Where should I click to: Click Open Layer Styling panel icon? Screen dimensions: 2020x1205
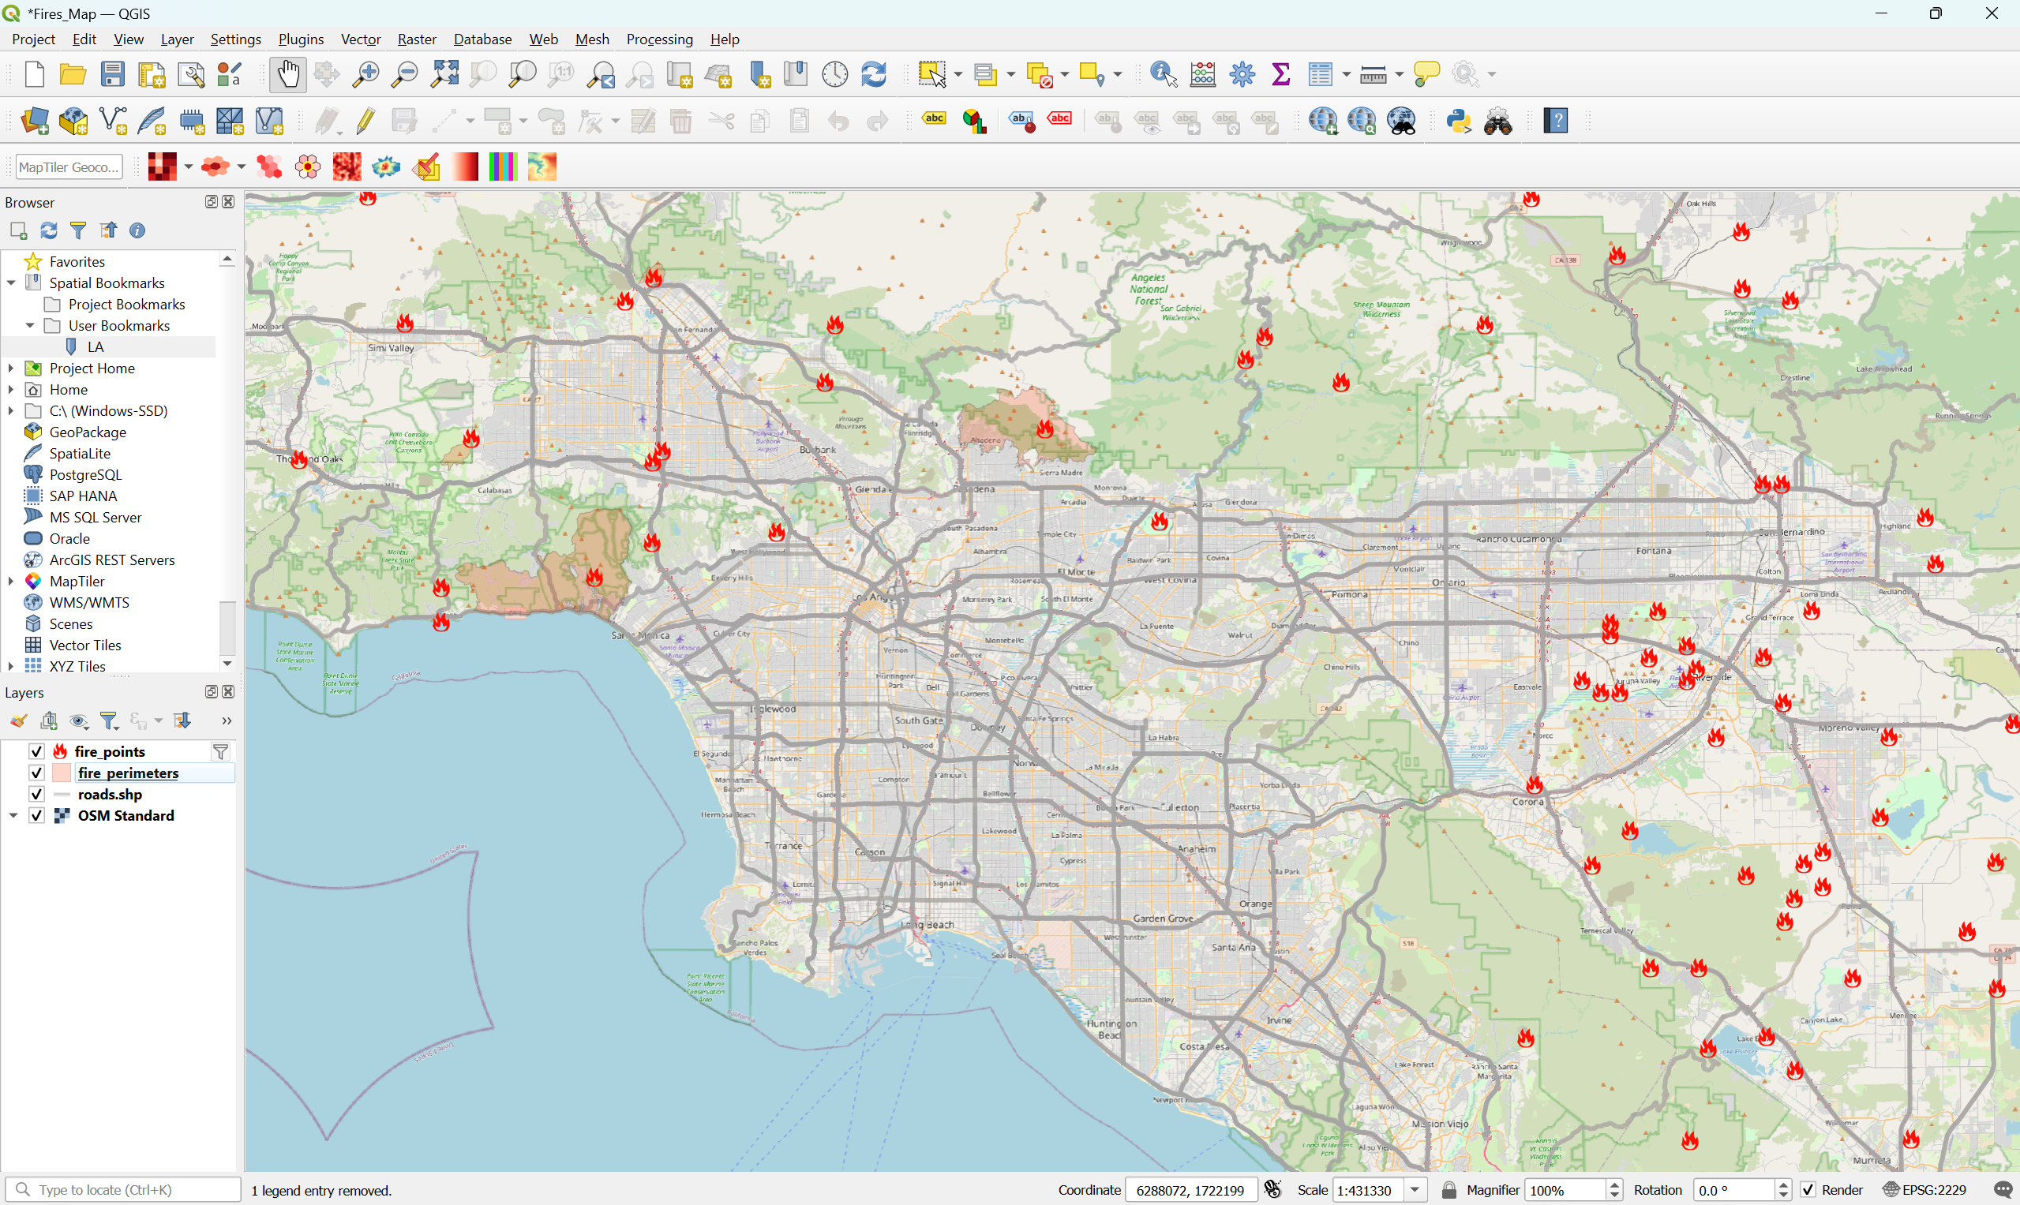[x=19, y=720]
